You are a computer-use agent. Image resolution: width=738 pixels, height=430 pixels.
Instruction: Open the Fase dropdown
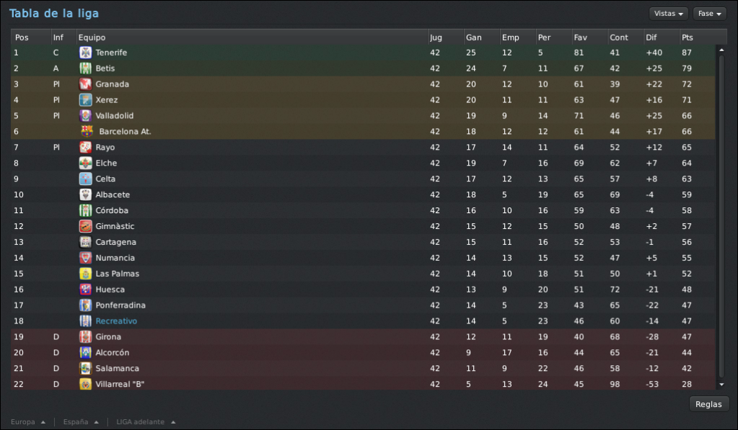tap(709, 14)
